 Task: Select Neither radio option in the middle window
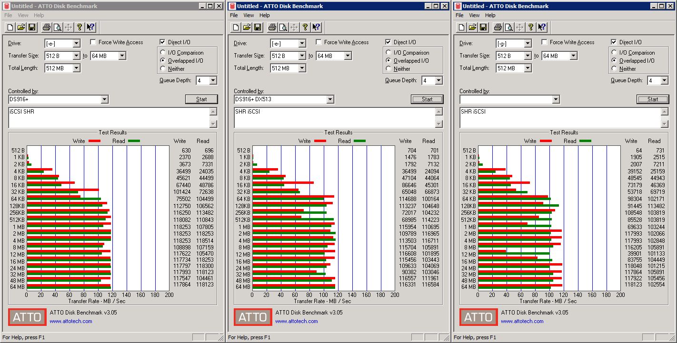click(x=389, y=69)
